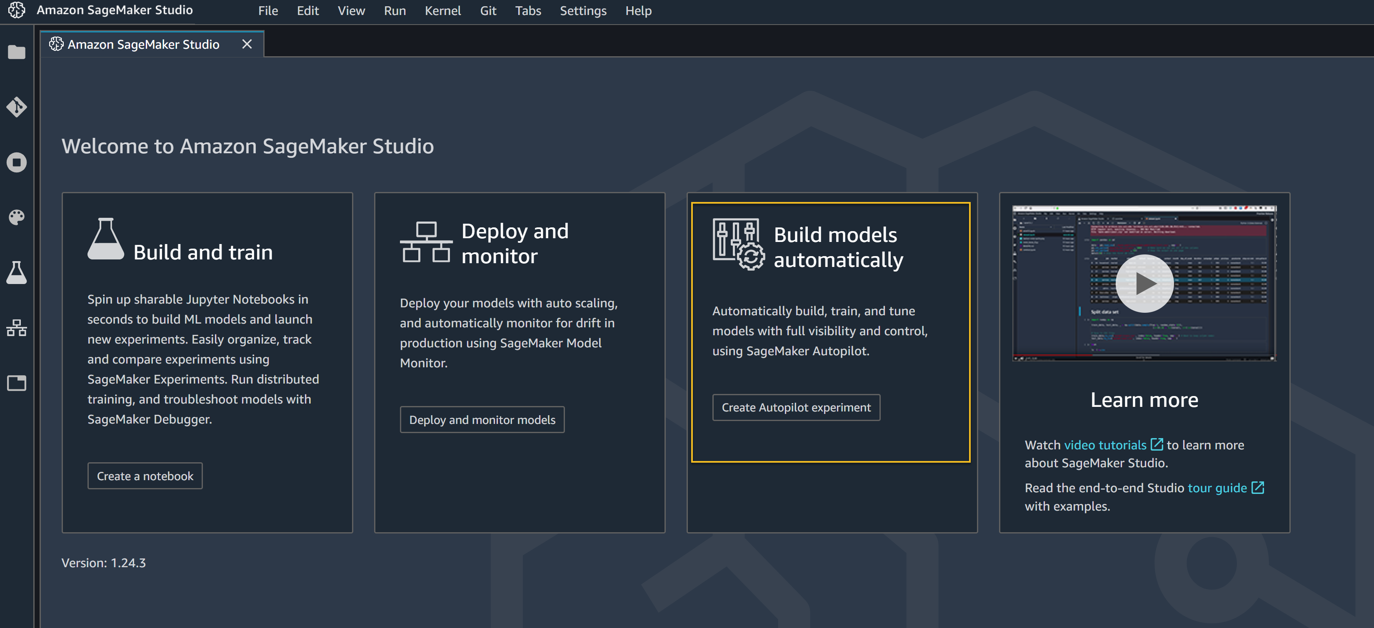Click the Create a notebook button
This screenshot has height=628, width=1374.
[145, 476]
